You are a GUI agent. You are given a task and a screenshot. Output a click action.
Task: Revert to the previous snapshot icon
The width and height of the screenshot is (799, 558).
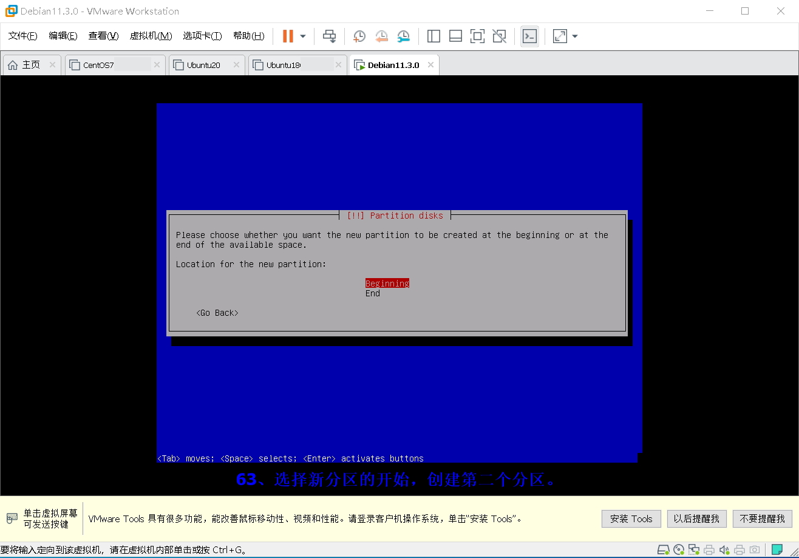click(x=381, y=36)
